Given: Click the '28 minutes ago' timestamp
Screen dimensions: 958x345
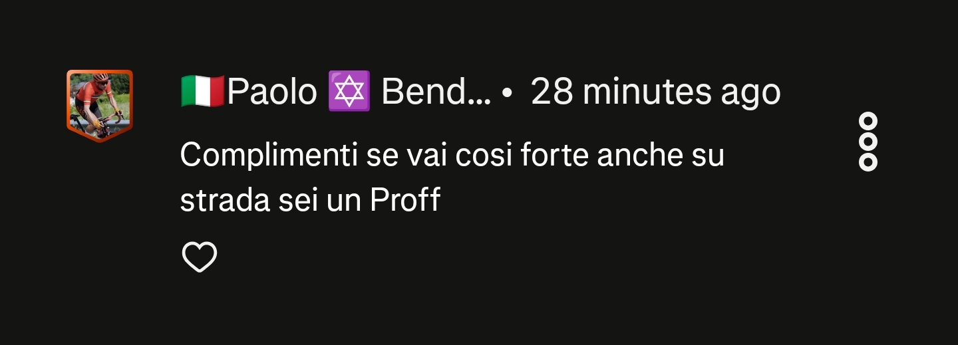Looking at the screenshot, I should [x=655, y=92].
